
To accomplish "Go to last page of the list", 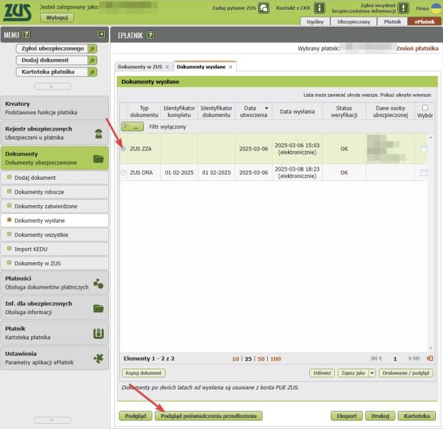I will [429, 358].
